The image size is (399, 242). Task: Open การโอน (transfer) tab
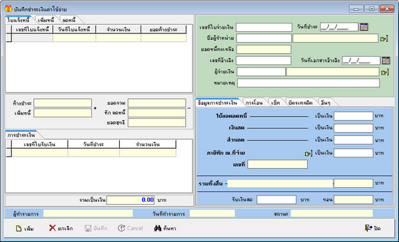coord(254,103)
